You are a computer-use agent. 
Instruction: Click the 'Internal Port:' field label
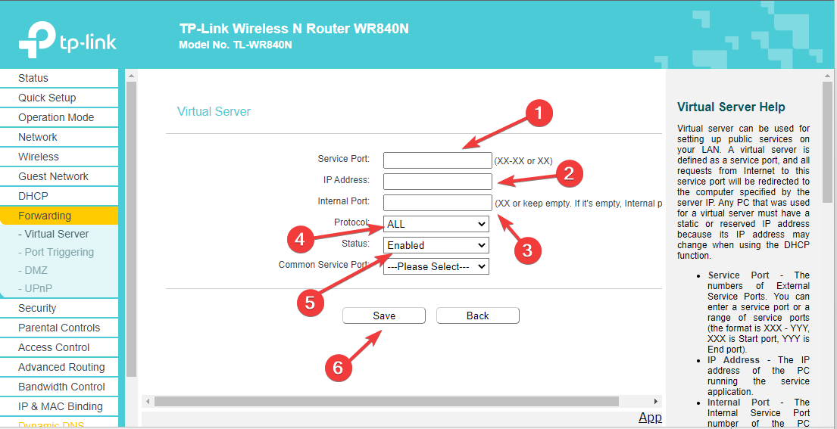[x=343, y=201]
